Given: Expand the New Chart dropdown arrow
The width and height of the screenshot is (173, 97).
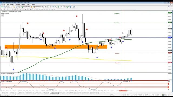Looking at the screenshot, I should point(3,7).
